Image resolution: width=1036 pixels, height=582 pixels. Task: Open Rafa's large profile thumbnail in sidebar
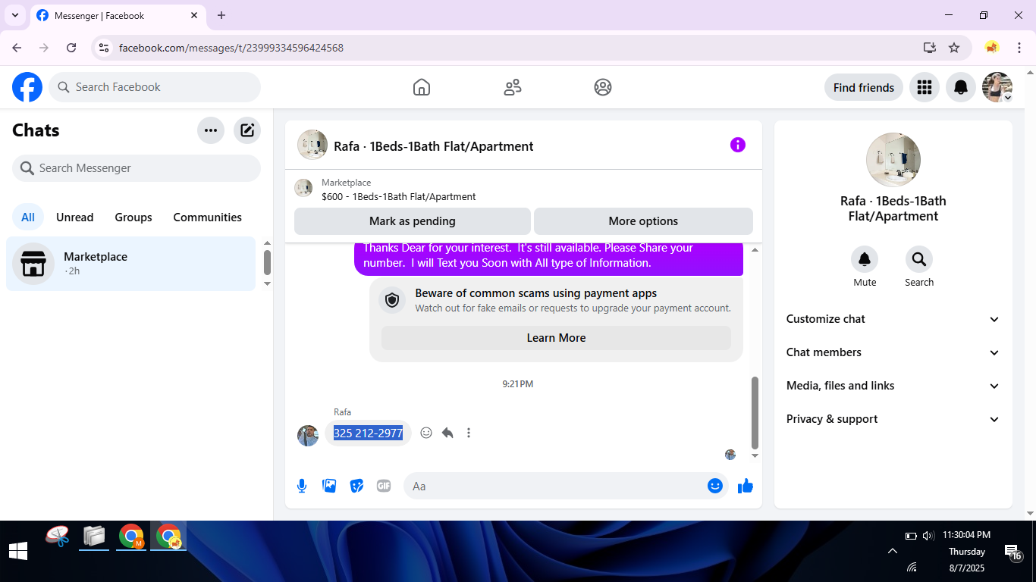(893, 160)
